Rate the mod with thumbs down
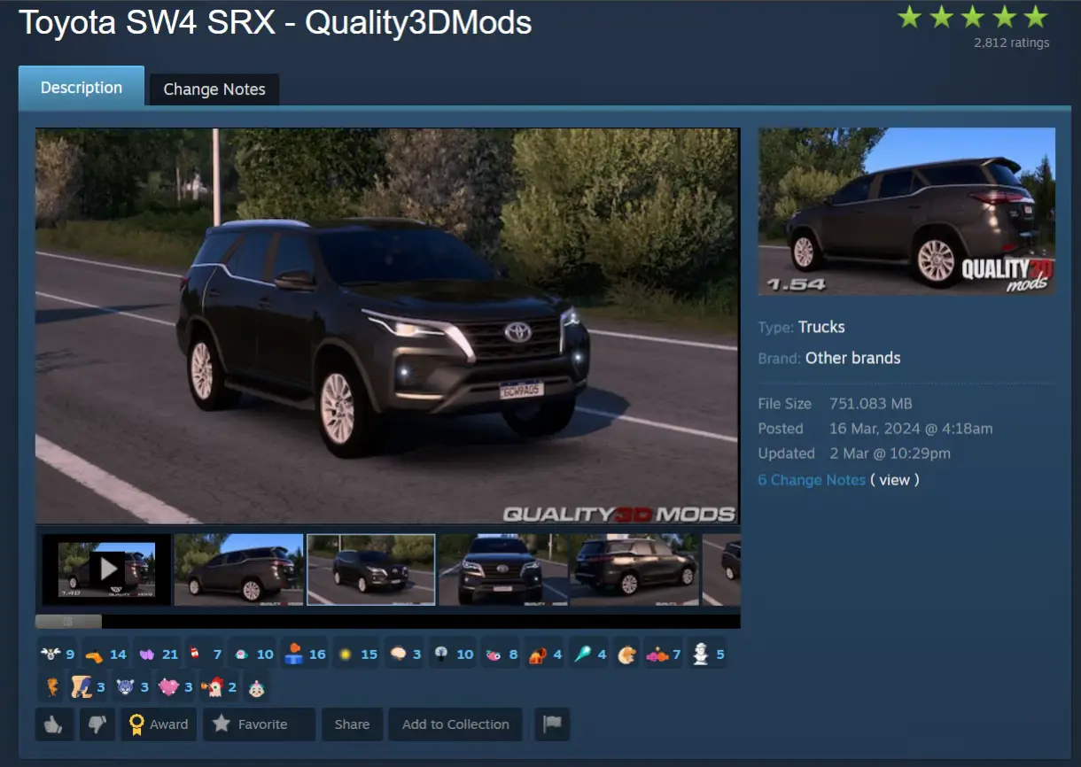Image resolution: width=1081 pixels, height=767 pixels. 97,724
